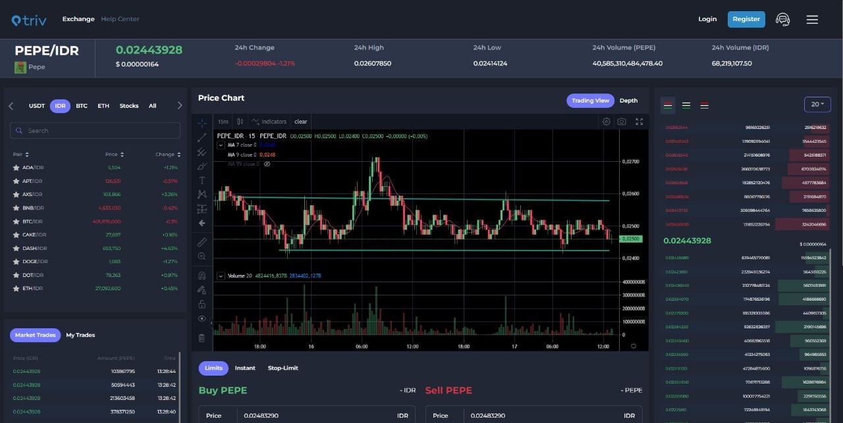Enable magnet mode on the drawing toolbar
The width and height of the screenshot is (843, 423).
(x=202, y=276)
